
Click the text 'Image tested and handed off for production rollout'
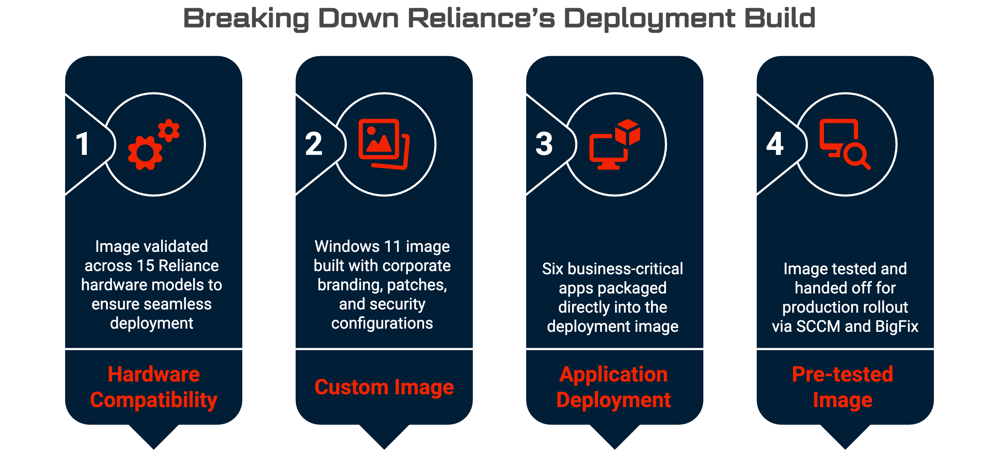click(x=845, y=288)
